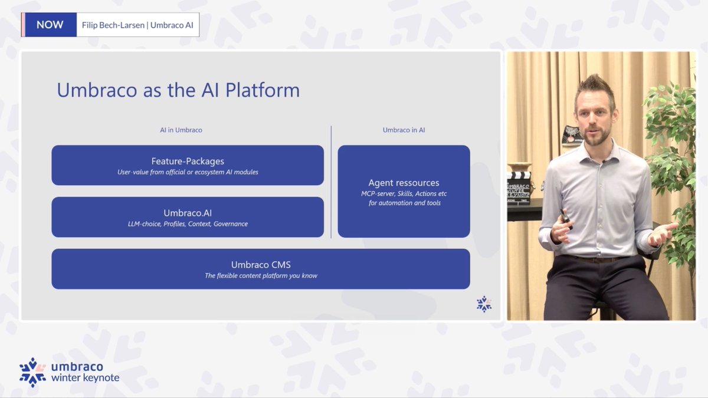Select the Umbraco.AI block

click(x=188, y=217)
